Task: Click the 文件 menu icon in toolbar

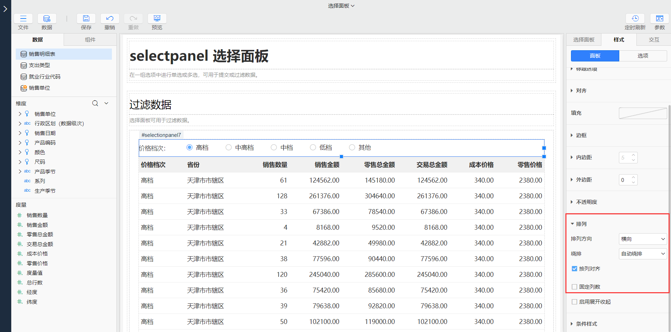Action: [23, 19]
